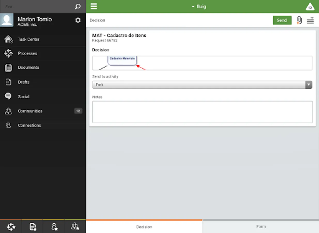The width and height of the screenshot is (319, 233).
Task: Click the Connections people icon
Action: pos(8,125)
